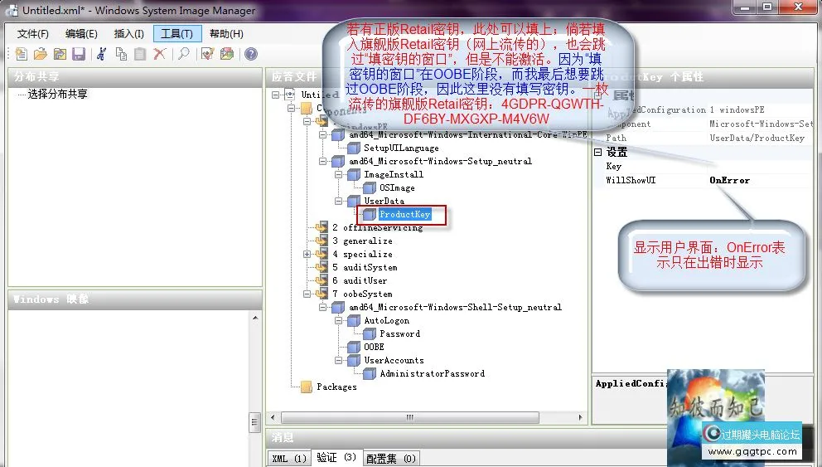Click the answer file scrollbar left arrow
The image size is (822, 467).
click(x=273, y=418)
